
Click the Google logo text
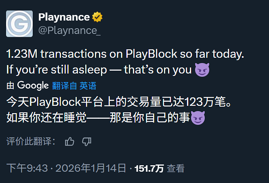click(x=33, y=86)
